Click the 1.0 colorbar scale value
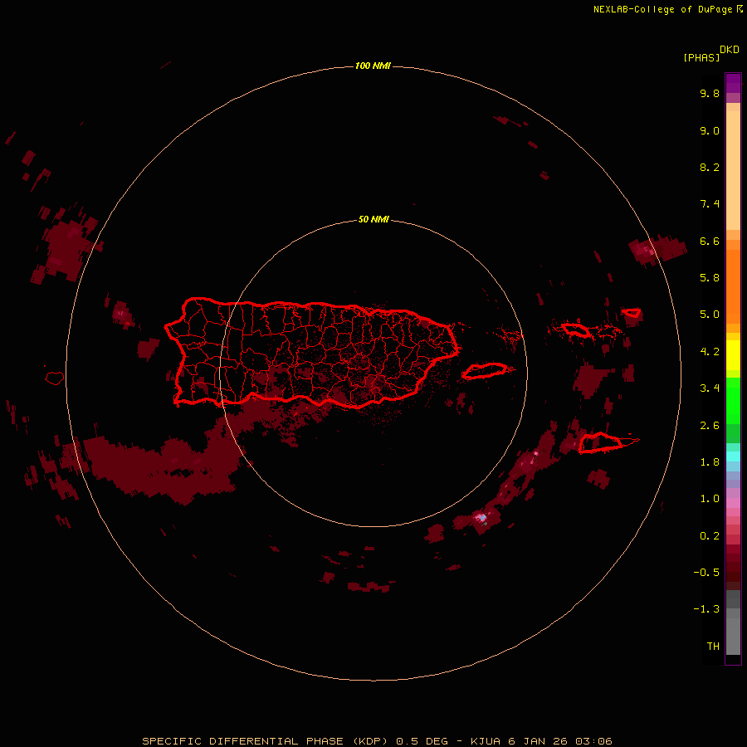747x747 pixels. pyautogui.click(x=710, y=499)
